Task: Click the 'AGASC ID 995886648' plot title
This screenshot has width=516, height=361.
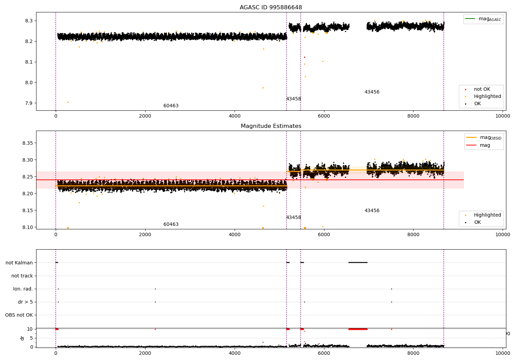Action: tap(271, 8)
